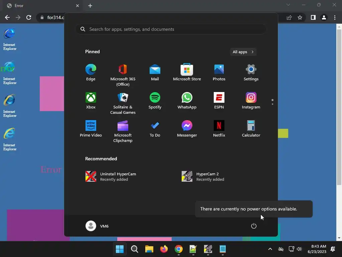Open the VM6 user account menu

(x=97, y=226)
